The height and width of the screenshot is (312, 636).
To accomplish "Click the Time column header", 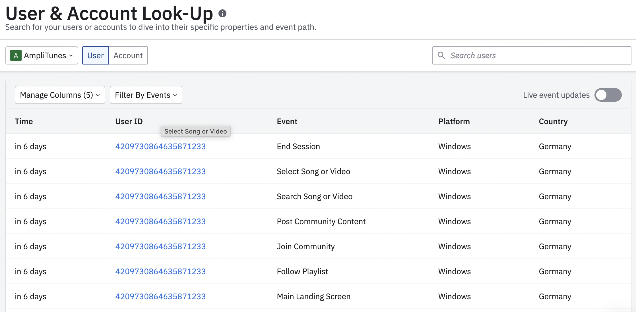I will click(24, 121).
